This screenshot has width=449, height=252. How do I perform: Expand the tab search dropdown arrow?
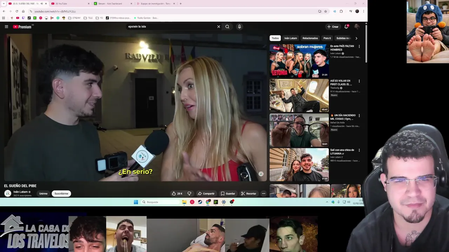click(4, 3)
